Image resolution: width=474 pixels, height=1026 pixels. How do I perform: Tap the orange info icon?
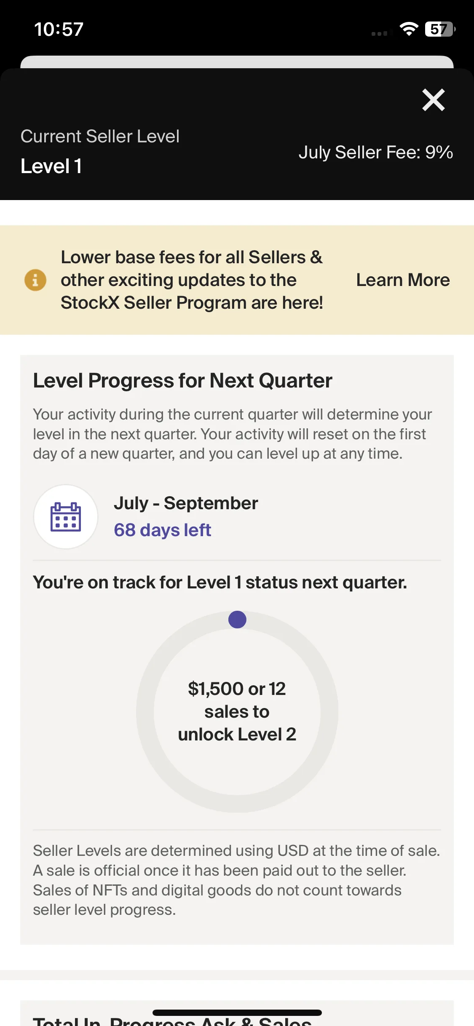click(x=35, y=280)
